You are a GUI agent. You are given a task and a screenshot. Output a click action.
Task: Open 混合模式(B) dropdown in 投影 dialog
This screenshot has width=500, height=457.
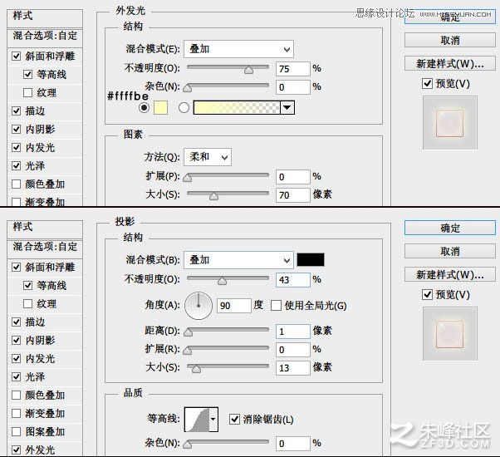[238, 260]
